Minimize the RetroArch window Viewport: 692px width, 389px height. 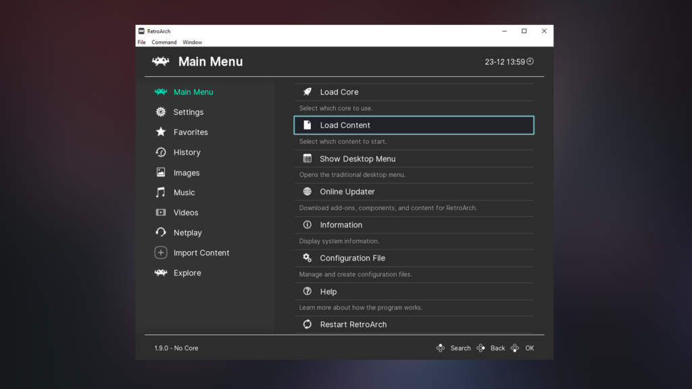[504, 31]
